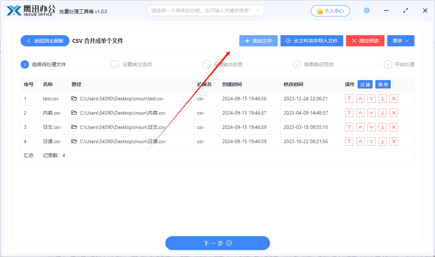Open folder icon beside test.csv path
The width and height of the screenshot is (435, 257).
coord(74,99)
